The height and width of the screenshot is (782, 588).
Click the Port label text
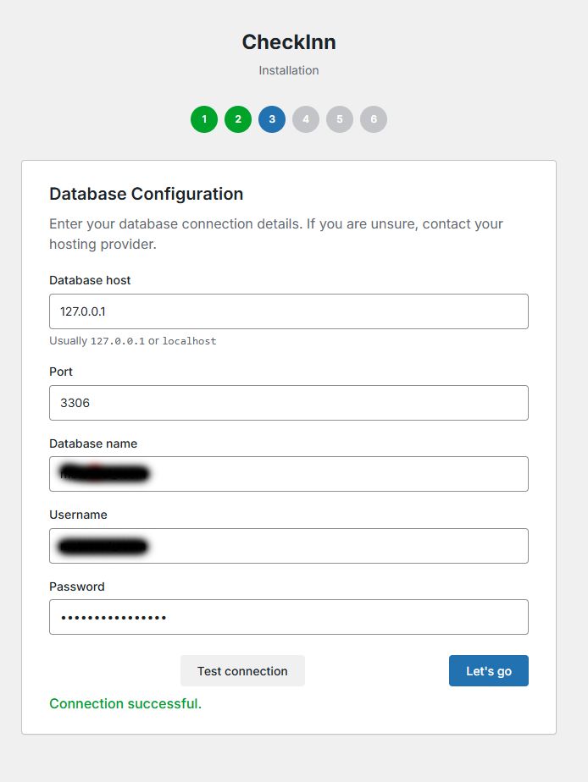click(61, 372)
